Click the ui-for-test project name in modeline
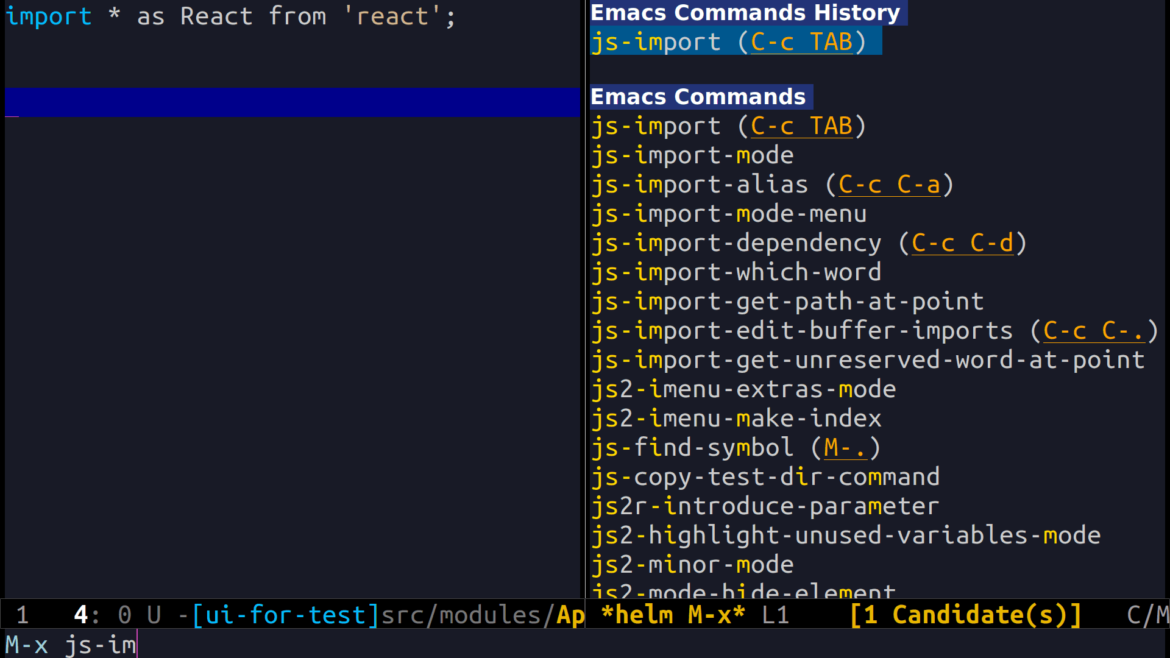Viewport: 1170px width, 658px height. [x=285, y=615]
